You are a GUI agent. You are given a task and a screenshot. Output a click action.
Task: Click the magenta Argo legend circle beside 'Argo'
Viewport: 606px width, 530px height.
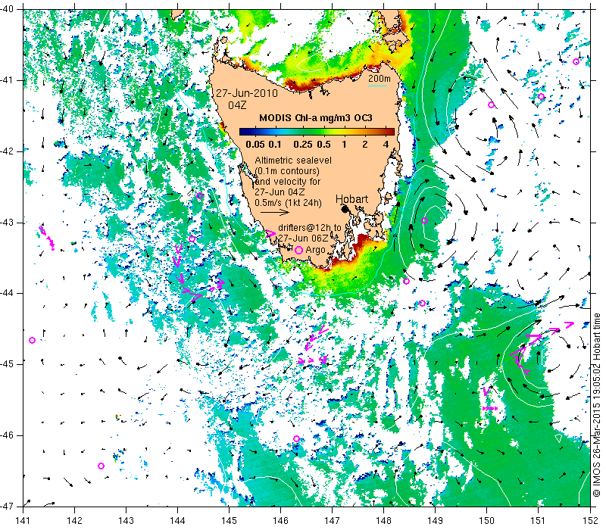tap(298, 251)
